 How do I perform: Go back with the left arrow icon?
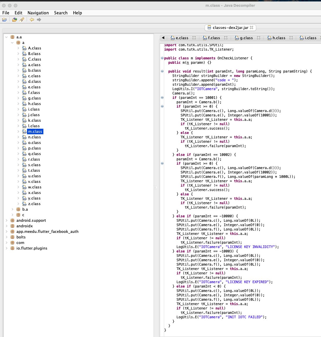click(x=32, y=20)
